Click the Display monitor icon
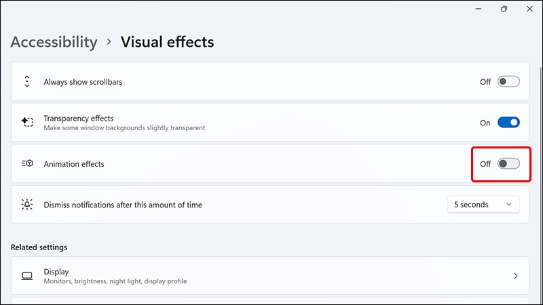 pyautogui.click(x=27, y=276)
